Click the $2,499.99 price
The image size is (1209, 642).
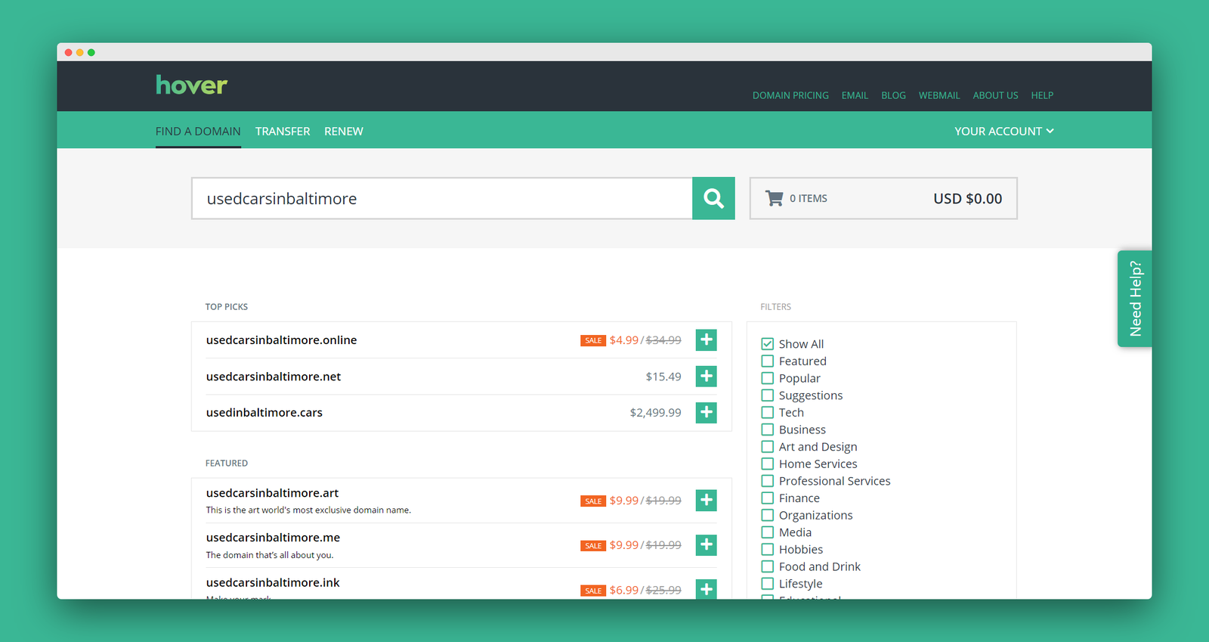[655, 413]
